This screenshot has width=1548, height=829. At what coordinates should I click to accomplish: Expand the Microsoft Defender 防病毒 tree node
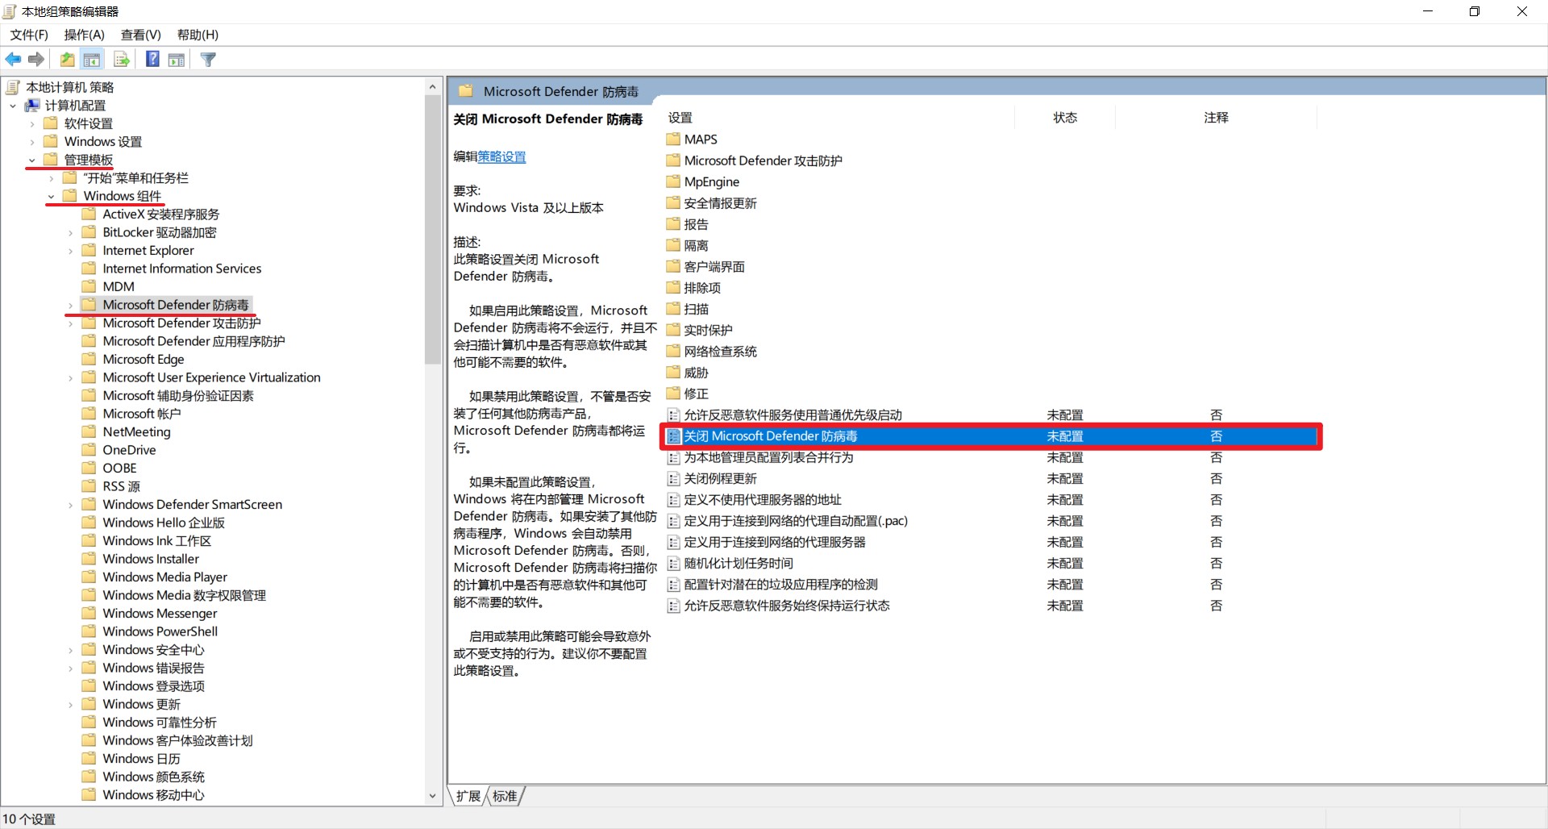pyautogui.click(x=70, y=305)
